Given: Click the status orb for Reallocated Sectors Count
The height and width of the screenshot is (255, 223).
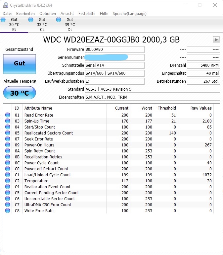Looking at the screenshot, I should pyautogui.click(x=8, y=133).
